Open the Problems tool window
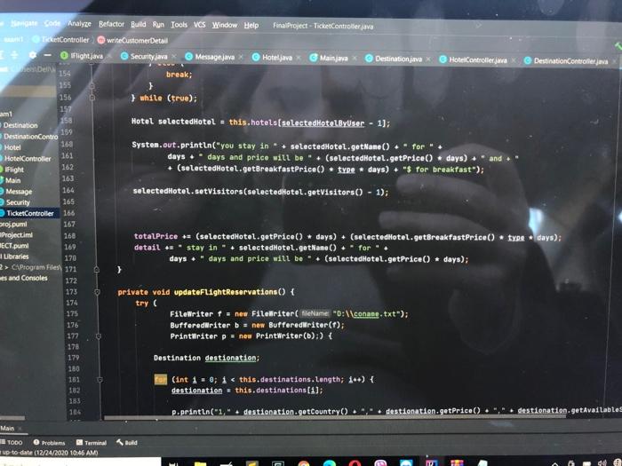 pyautogui.click(x=49, y=443)
